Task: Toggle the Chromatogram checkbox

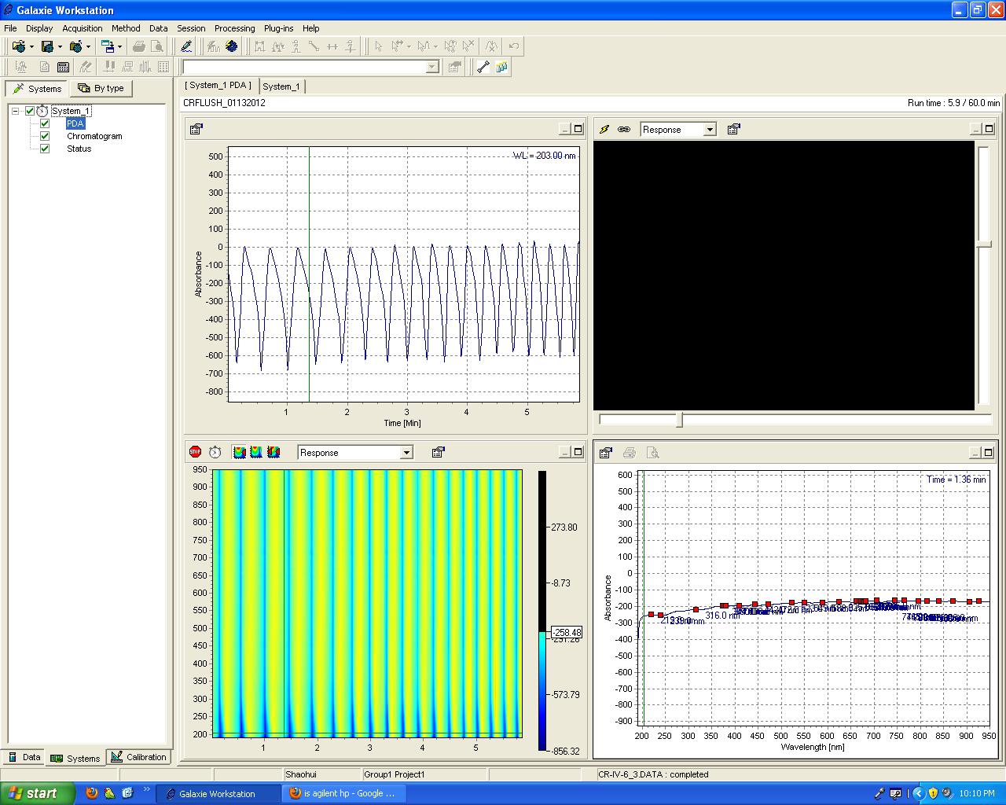Action: pyautogui.click(x=45, y=136)
